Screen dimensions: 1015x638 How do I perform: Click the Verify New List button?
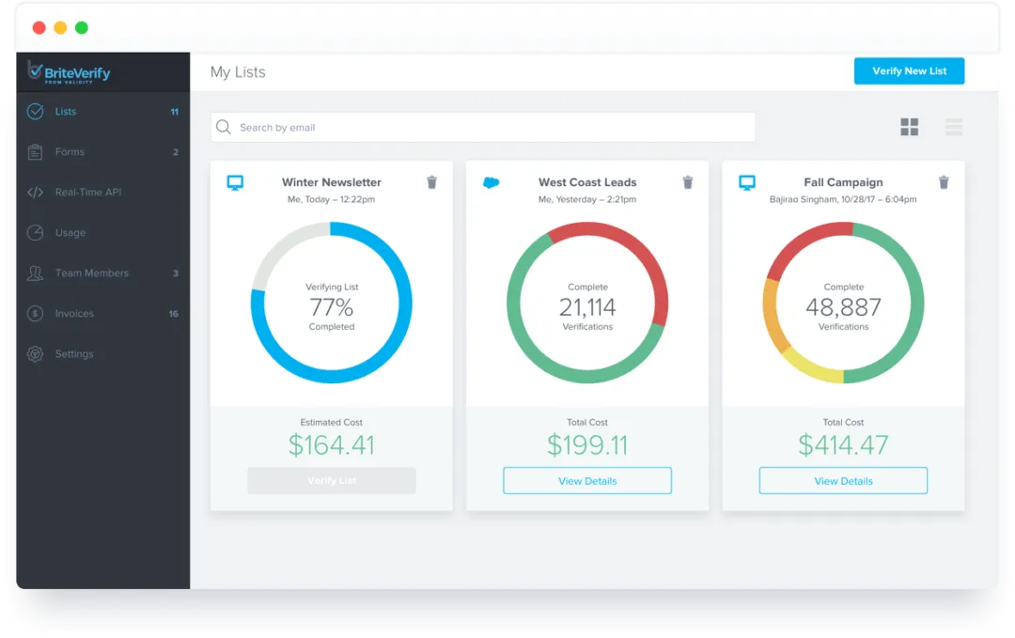[x=909, y=71]
